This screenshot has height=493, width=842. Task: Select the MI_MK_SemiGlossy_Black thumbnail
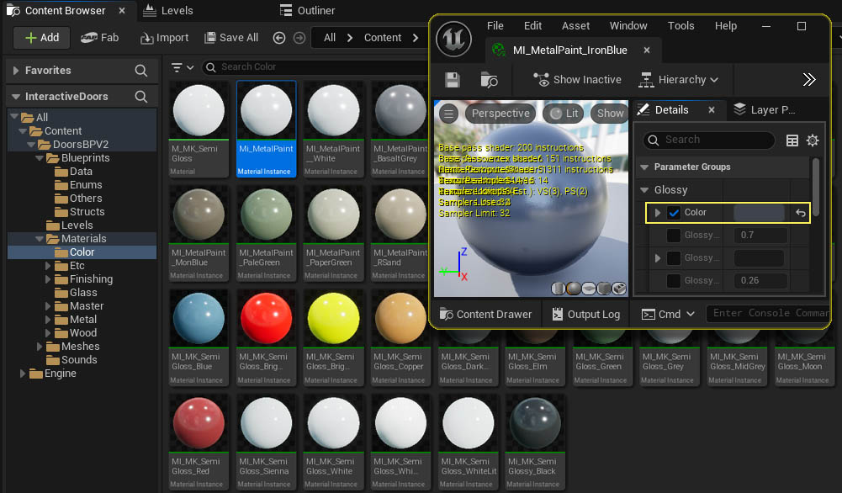[535, 441]
